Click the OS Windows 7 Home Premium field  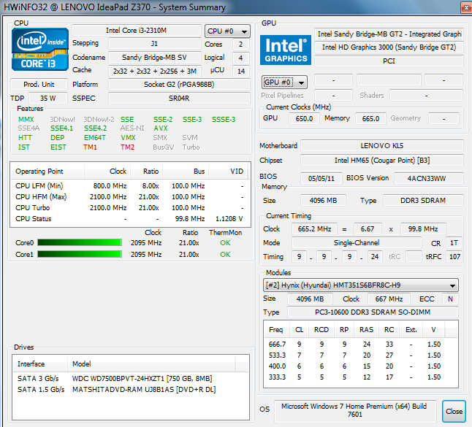pos(355,410)
